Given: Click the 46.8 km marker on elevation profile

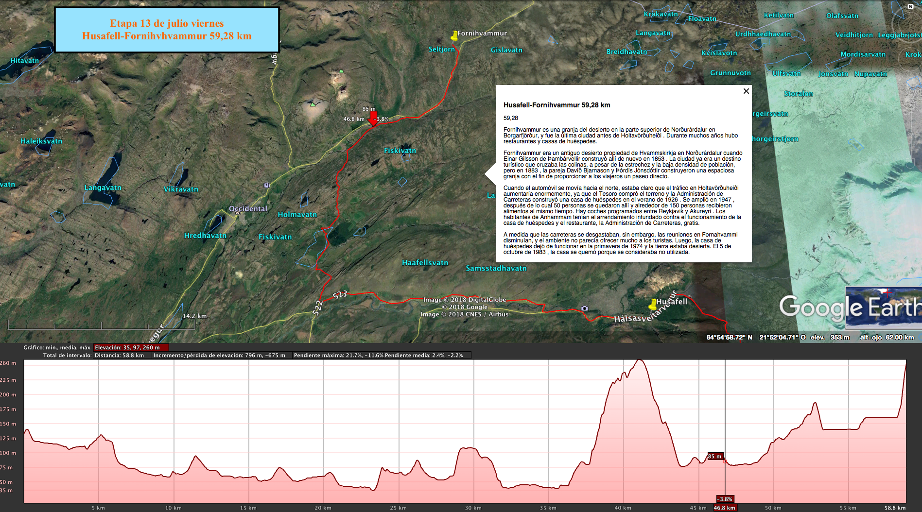Looking at the screenshot, I should tap(724, 508).
